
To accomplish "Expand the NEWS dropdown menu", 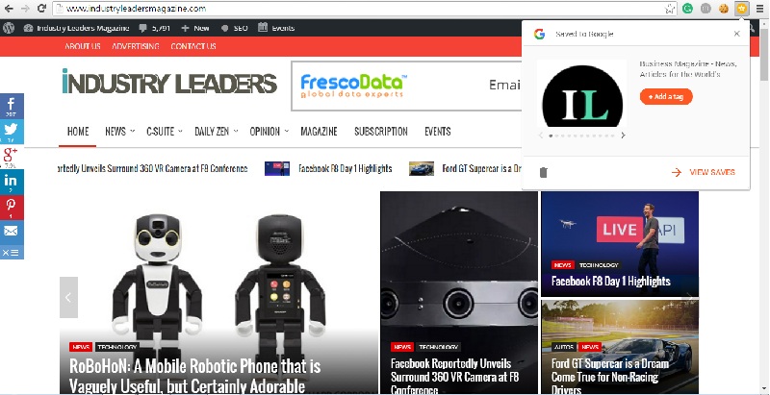I will [x=119, y=132].
